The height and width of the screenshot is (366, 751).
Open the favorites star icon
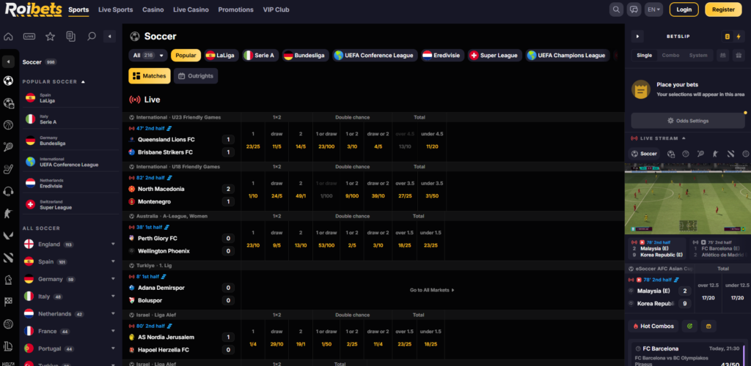51,37
